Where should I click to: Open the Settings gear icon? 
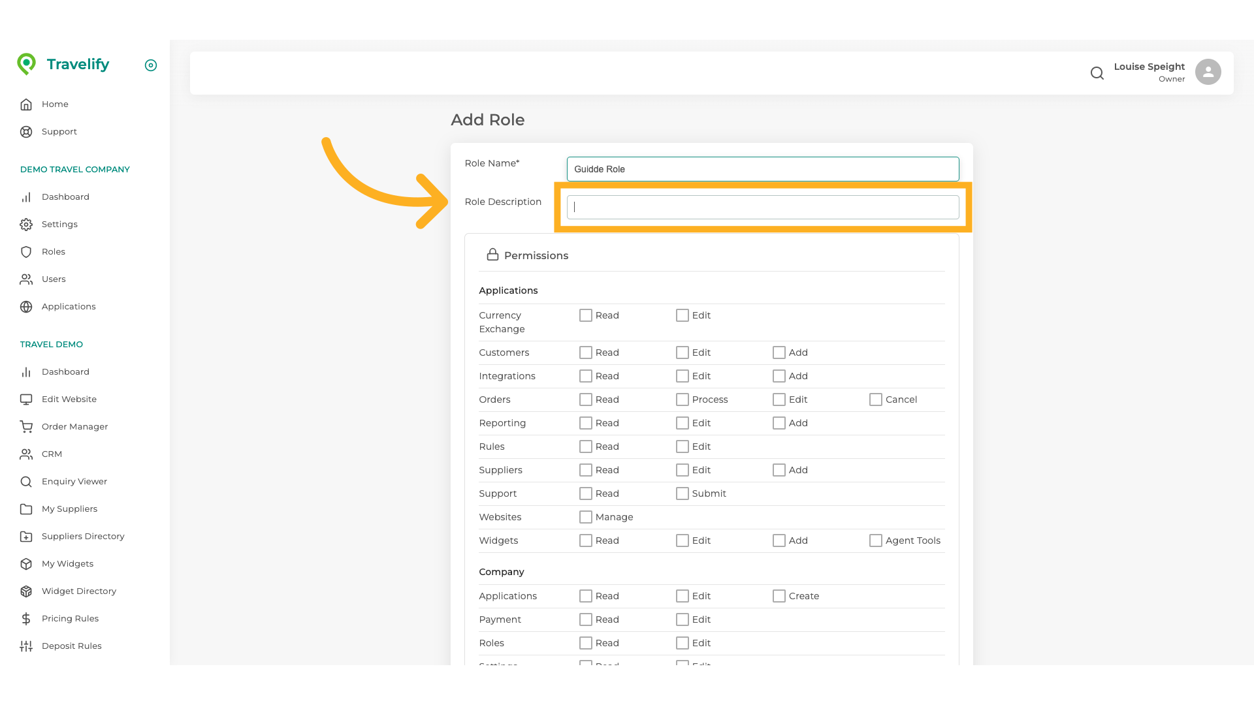click(x=26, y=224)
